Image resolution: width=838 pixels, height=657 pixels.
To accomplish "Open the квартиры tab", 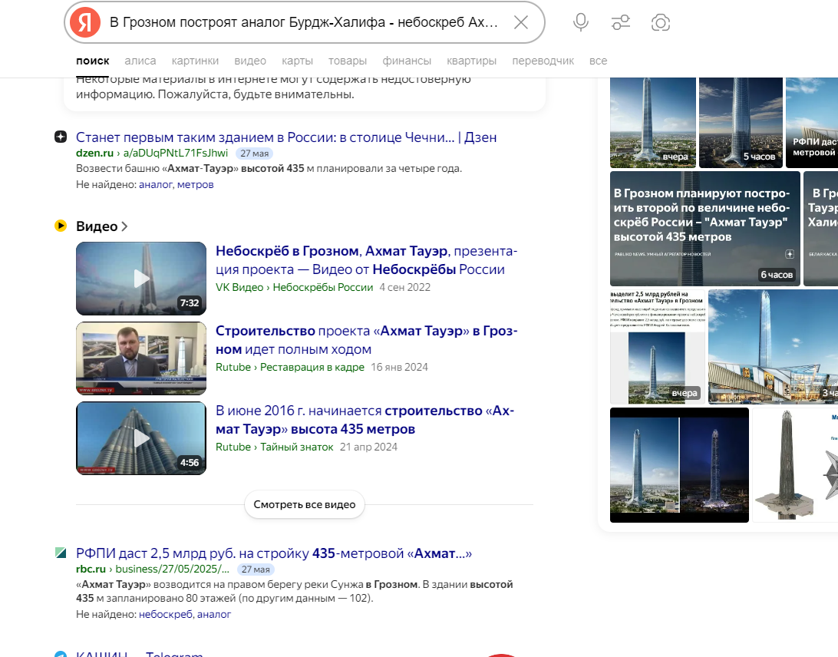I will pos(471,61).
